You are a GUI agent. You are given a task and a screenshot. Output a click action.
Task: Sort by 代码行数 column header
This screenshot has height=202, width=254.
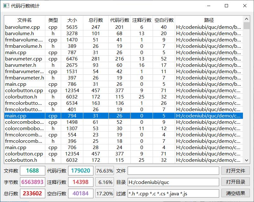tap(119, 20)
